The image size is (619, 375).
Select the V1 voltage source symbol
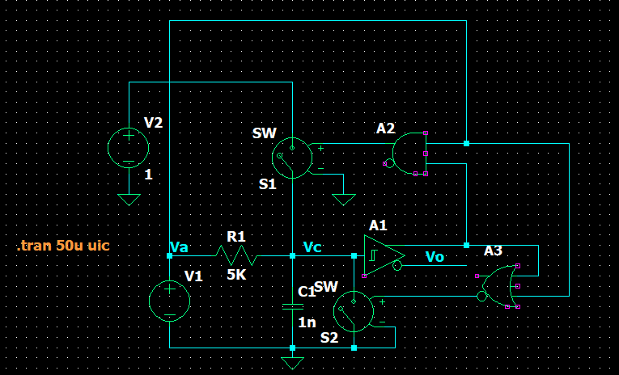(x=169, y=301)
